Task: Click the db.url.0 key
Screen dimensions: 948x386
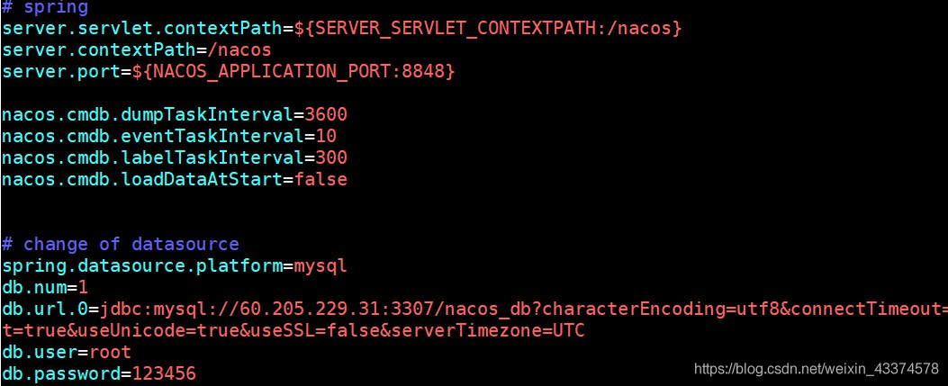Action: [45, 309]
